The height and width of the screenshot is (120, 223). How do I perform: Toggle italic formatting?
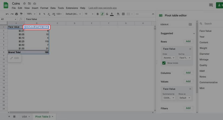coord(102,14)
